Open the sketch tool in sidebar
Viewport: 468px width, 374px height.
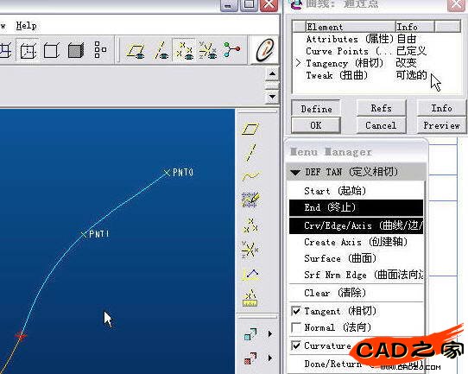pos(250,200)
